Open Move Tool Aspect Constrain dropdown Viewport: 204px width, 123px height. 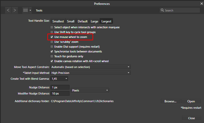pos(90,67)
